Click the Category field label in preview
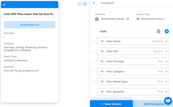The height and width of the screenshot is (107, 173). (x=9, y=43)
